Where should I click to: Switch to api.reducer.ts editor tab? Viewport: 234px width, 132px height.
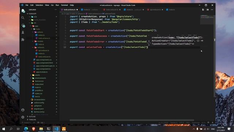(155, 10)
